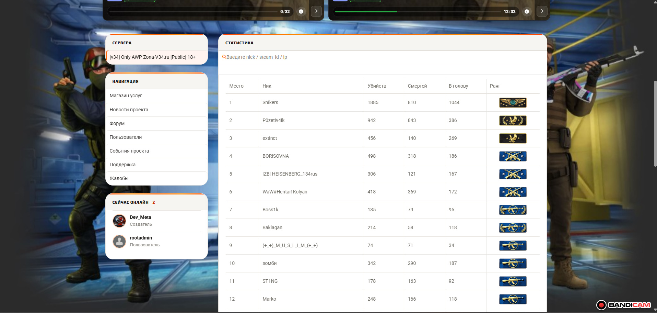Click the rank badge for P0zetiv4ik
Screen dimensions: 657x313
click(513, 120)
